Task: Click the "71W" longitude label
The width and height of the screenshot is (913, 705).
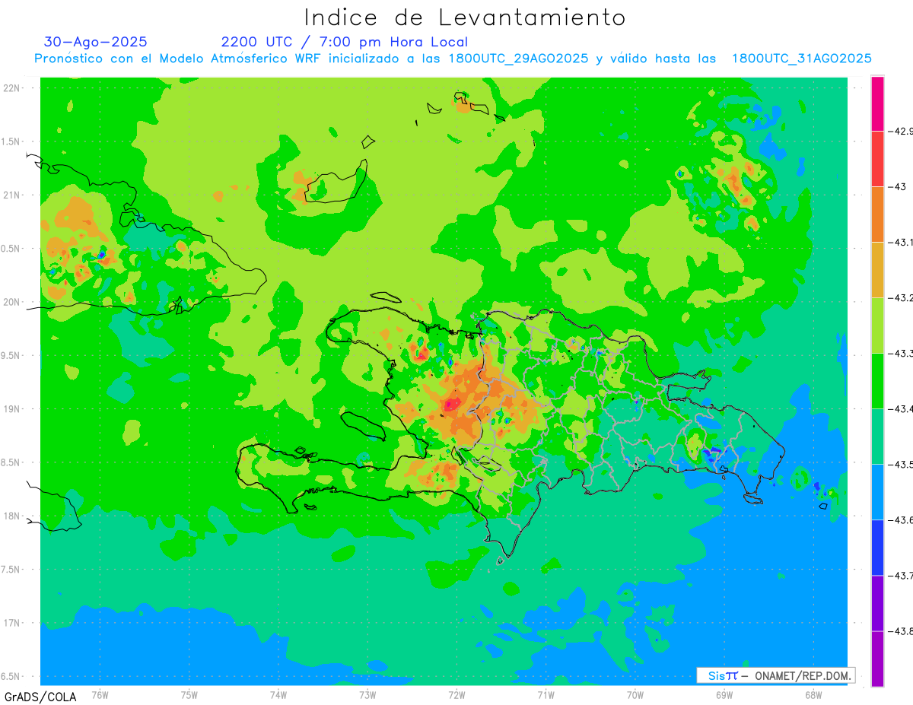Action: click(x=546, y=694)
